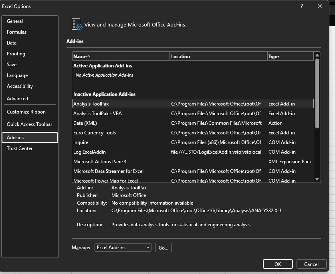Click the Go... button

(163, 248)
